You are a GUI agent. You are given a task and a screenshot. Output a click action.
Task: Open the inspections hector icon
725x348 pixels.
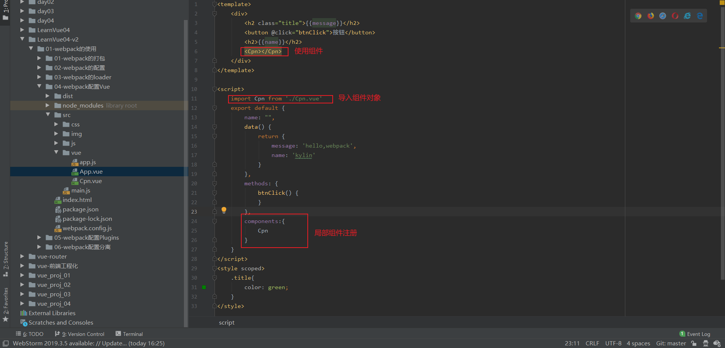click(705, 343)
